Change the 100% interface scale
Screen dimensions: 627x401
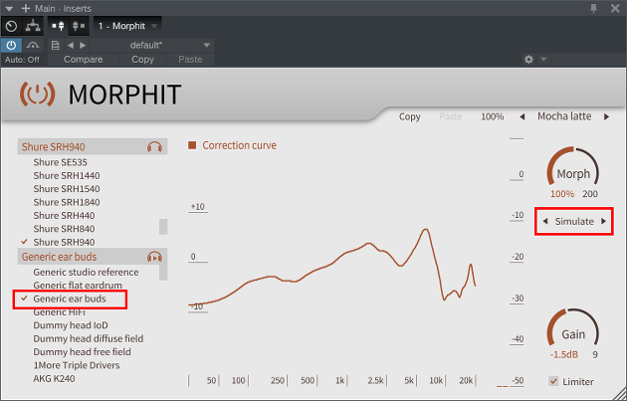coord(492,116)
